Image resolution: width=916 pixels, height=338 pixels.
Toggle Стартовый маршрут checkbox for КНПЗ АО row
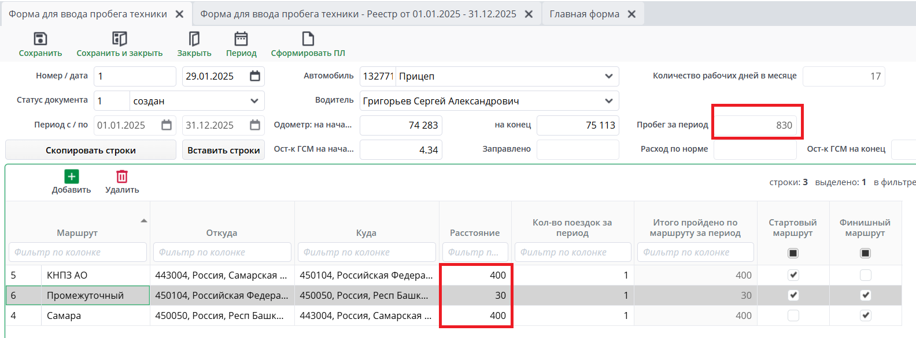point(793,275)
